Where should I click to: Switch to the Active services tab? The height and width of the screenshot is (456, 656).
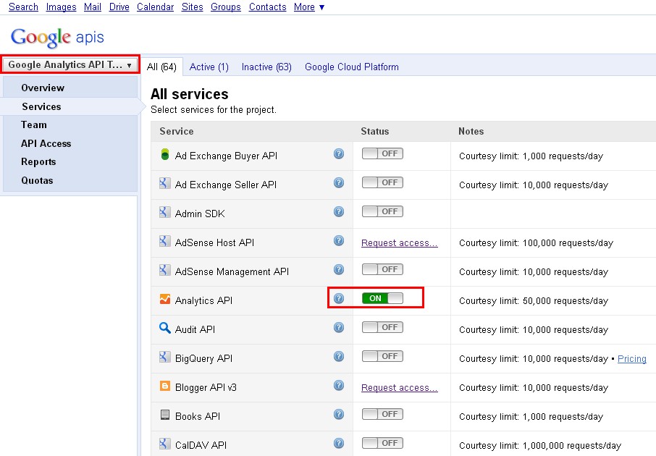click(209, 67)
